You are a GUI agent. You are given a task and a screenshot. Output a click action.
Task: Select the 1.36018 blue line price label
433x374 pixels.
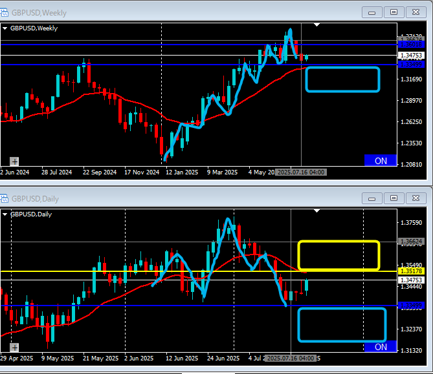point(411,45)
